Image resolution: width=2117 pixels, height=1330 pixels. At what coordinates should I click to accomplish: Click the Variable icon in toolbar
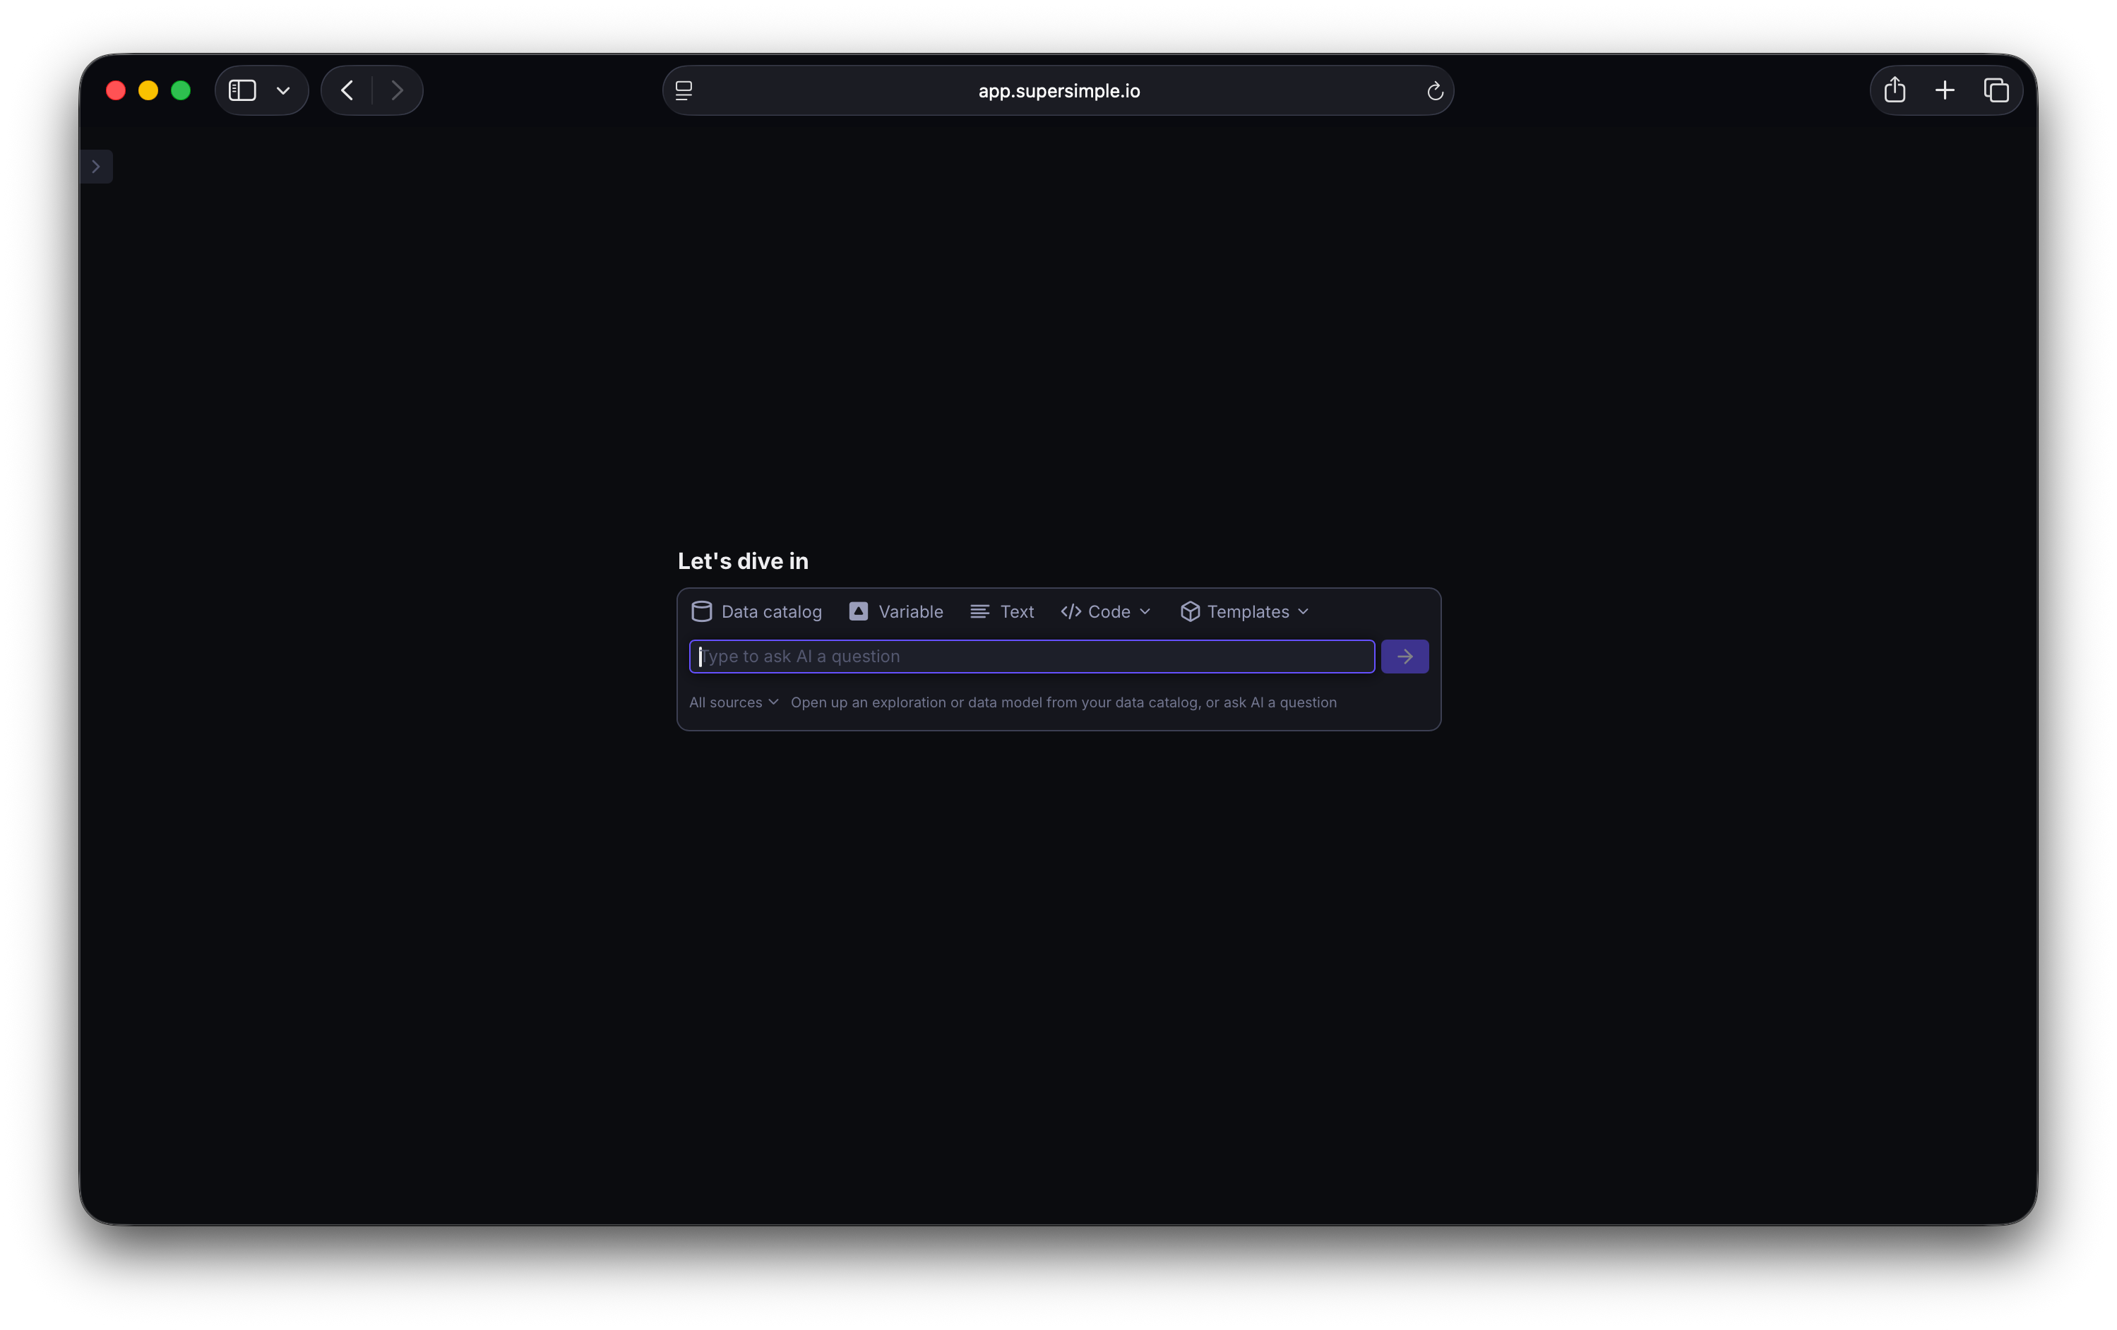tap(858, 611)
